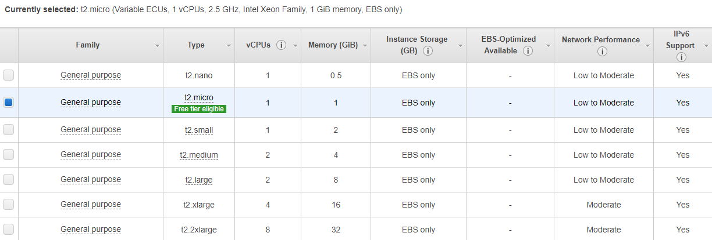Tick the t2.large row checkbox
Viewport: 712px width, 240px height.
[9, 180]
